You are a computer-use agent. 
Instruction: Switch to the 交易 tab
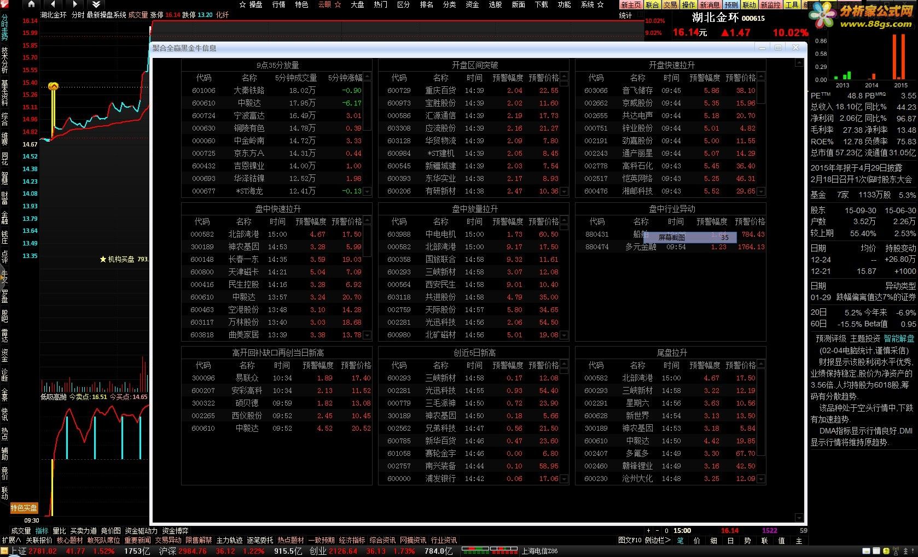(x=670, y=5)
